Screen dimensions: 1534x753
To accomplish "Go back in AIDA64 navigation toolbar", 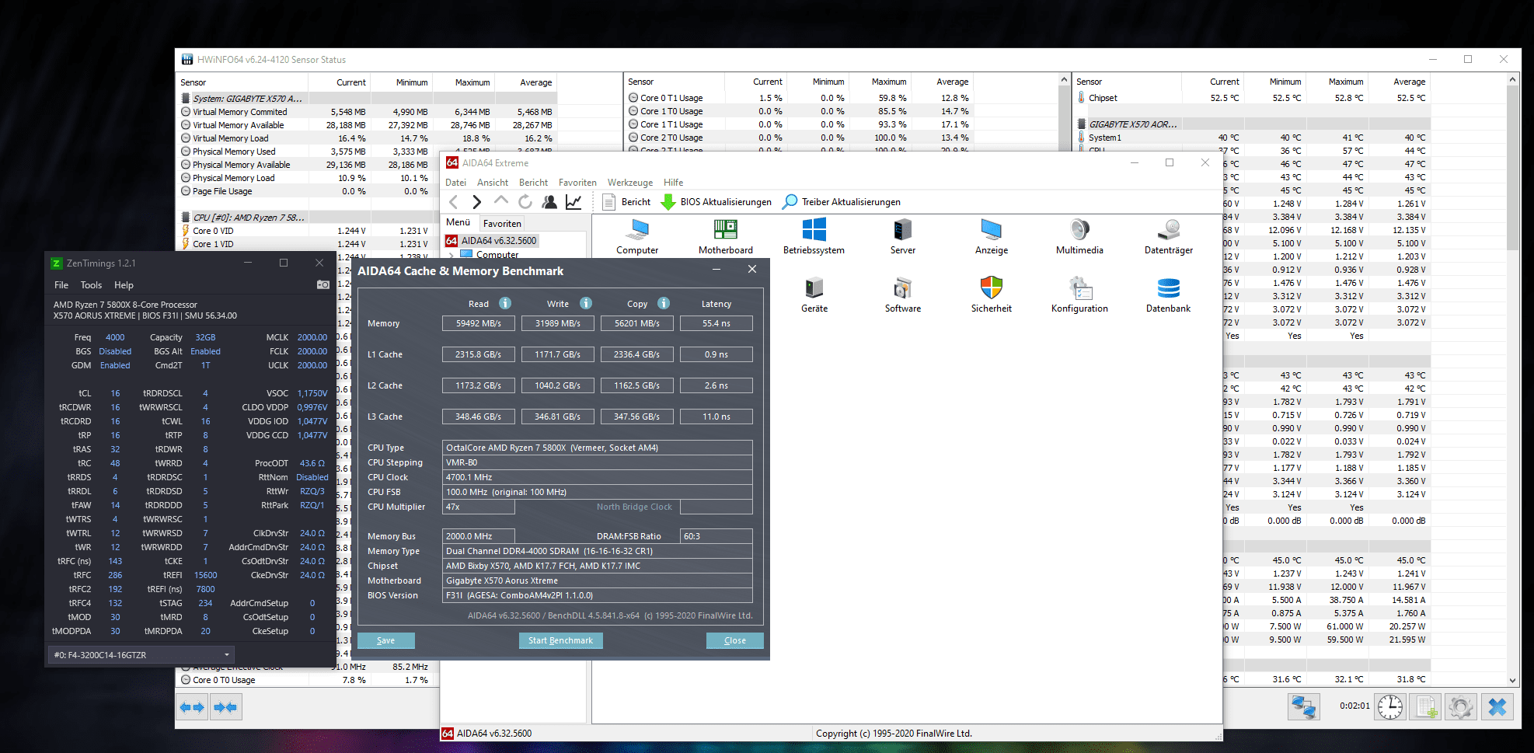I will pyautogui.click(x=454, y=202).
